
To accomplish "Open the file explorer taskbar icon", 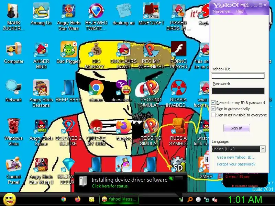I will pyautogui.click(x=91, y=199).
